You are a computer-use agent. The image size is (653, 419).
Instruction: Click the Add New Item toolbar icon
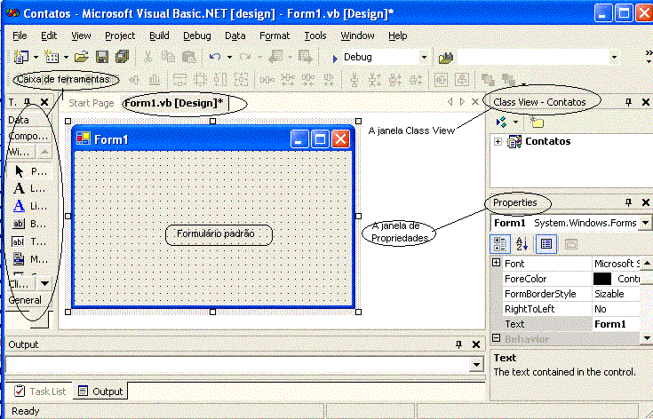52,57
